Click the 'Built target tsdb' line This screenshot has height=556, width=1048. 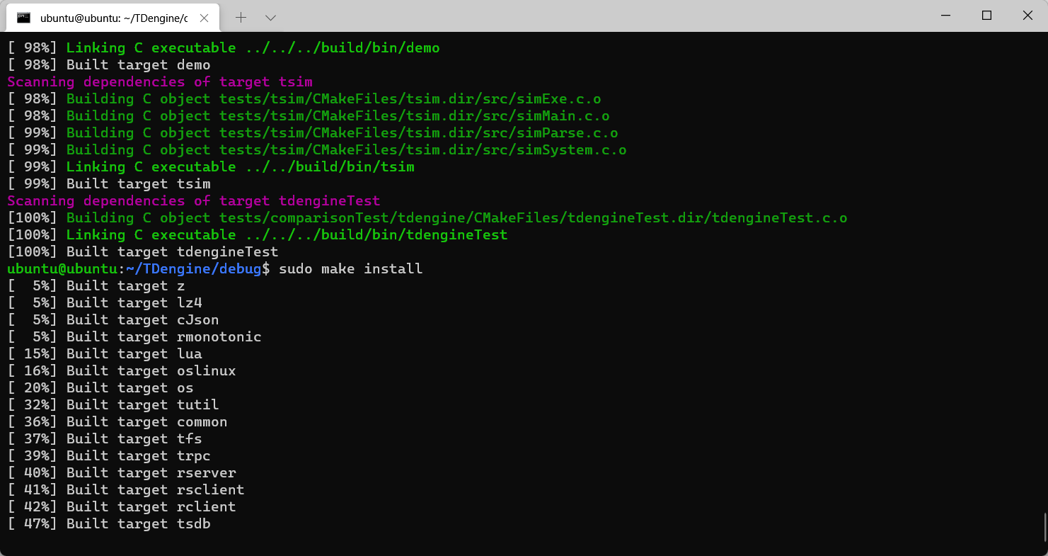[109, 524]
